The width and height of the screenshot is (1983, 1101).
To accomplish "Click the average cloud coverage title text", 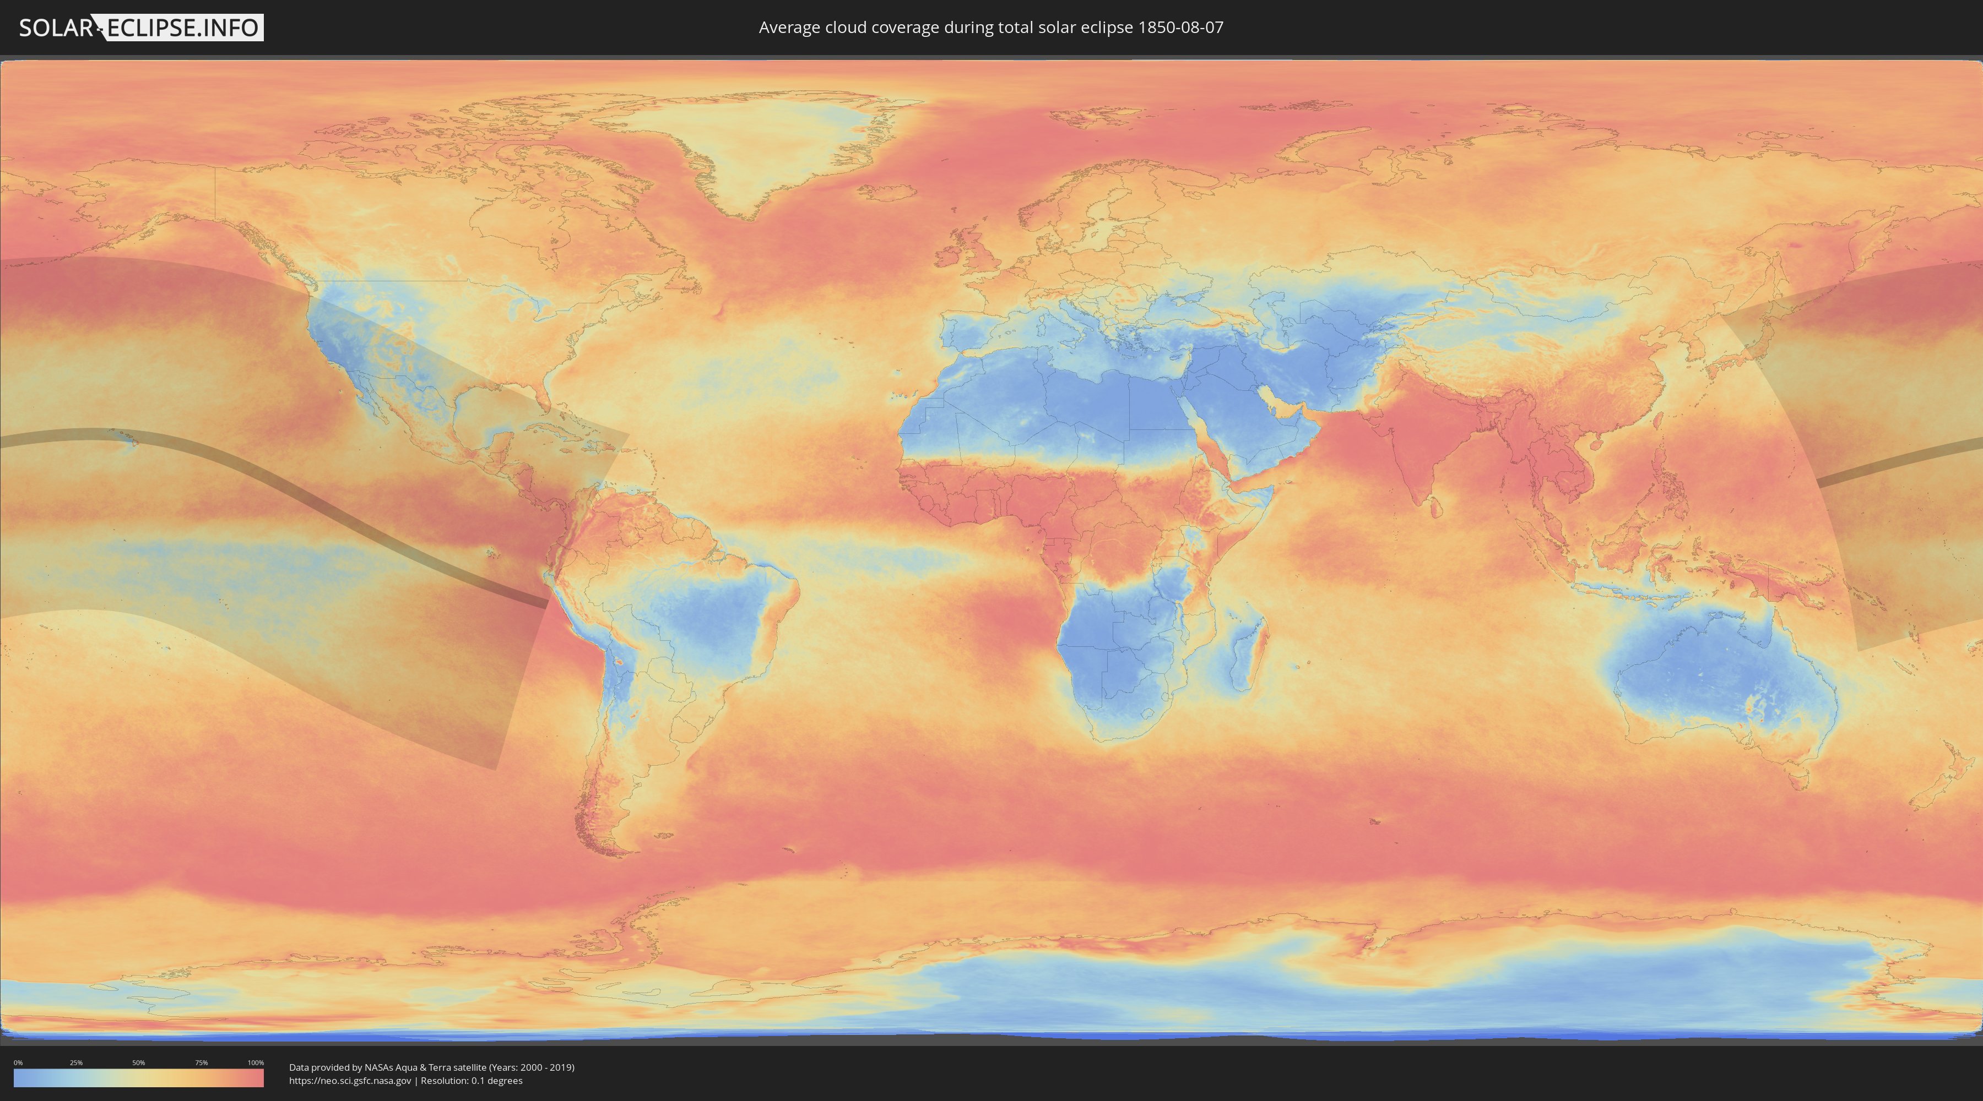I will pos(991,28).
